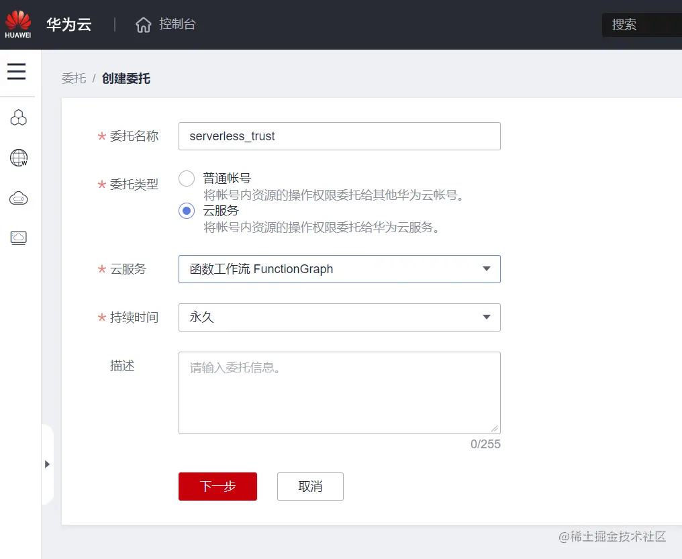This screenshot has height=559, width=682.
Task: Open the service list hexagon icon
Action: coord(18,117)
